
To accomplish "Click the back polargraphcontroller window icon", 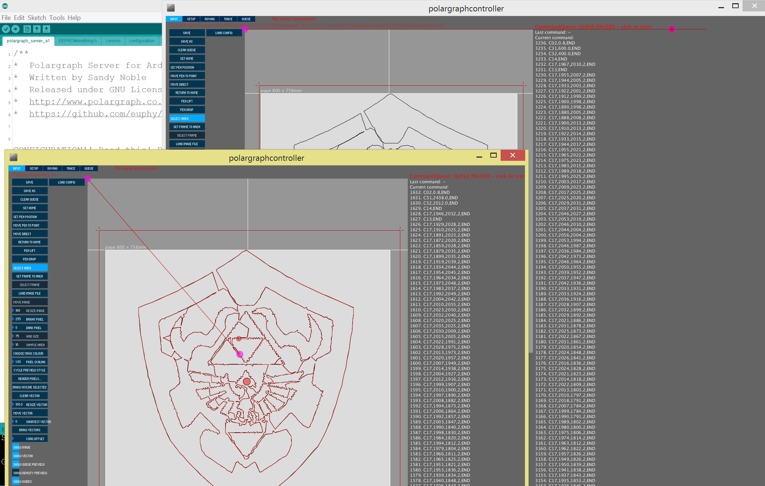I will point(171,8).
